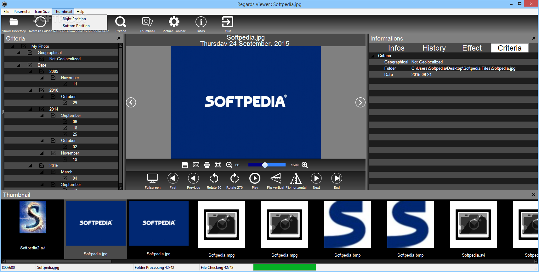Open the Infos toolbar icon
The height and width of the screenshot is (272, 539).
201,22
